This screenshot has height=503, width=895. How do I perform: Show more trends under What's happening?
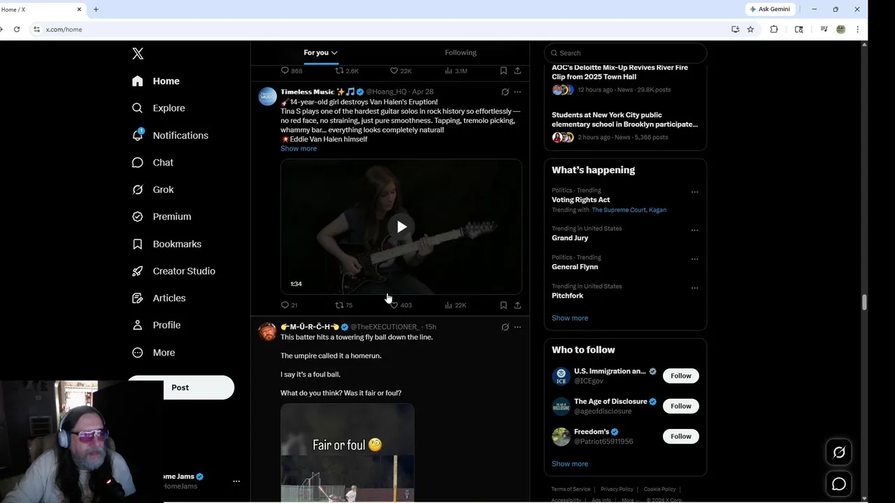tap(570, 318)
